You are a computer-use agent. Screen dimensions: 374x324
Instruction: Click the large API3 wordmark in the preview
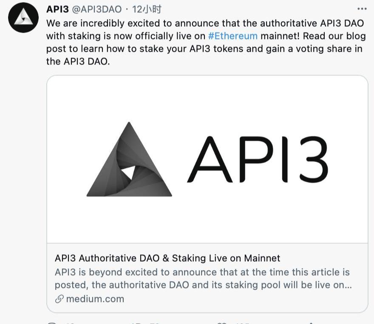[x=258, y=159]
